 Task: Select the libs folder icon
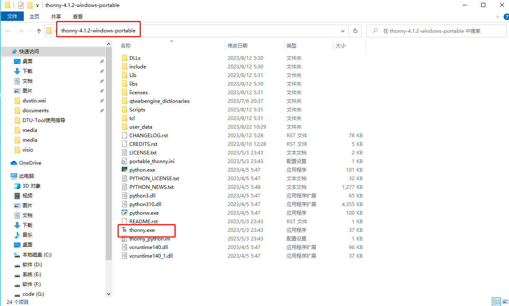(125, 84)
